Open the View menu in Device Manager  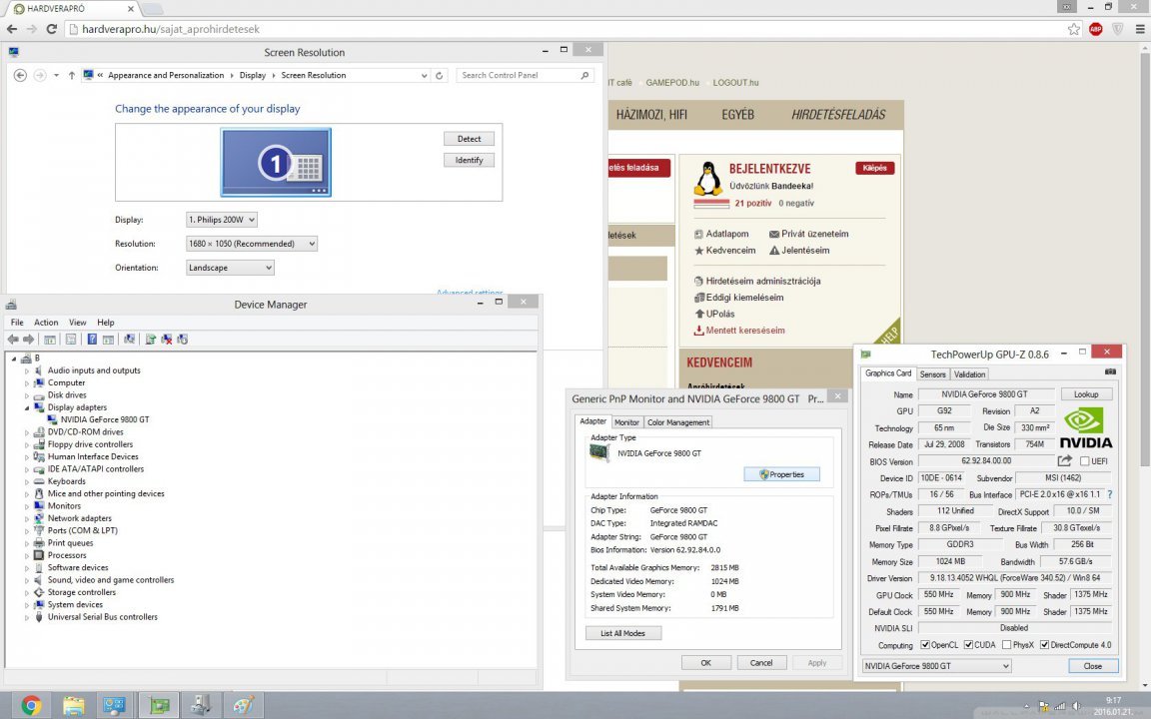pyautogui.click(x=77, y=323)
